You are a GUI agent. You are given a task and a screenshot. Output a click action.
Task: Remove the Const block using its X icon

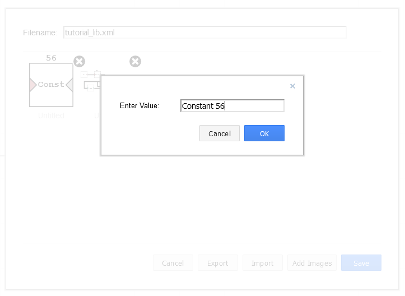click(80, 61)
